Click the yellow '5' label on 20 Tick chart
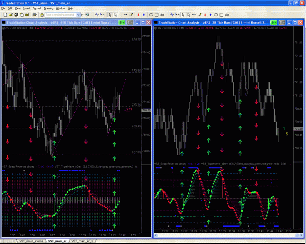The image size is (306, 244). [287, 134]
